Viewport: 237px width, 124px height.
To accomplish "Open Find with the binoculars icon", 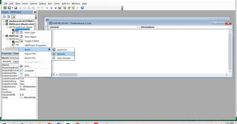I will click(33, 8).
